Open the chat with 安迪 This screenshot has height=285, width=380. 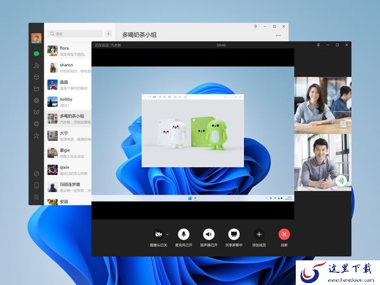[x=69, y=200]
